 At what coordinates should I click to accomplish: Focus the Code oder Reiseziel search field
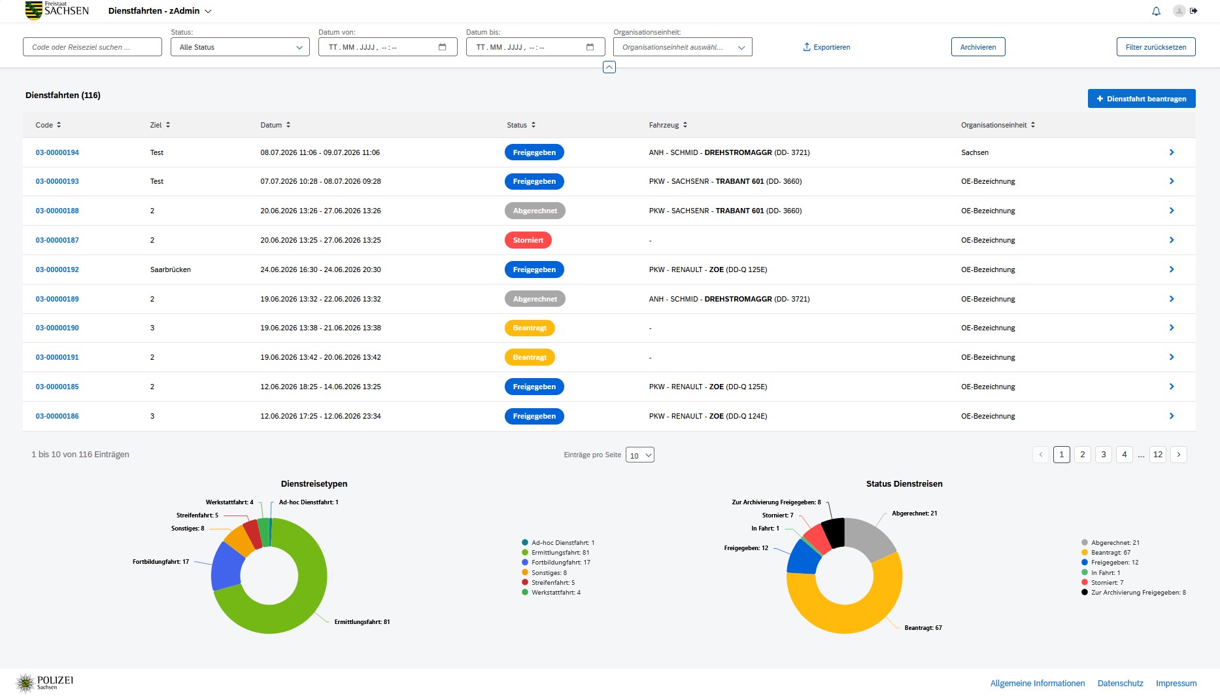[92, 47]
